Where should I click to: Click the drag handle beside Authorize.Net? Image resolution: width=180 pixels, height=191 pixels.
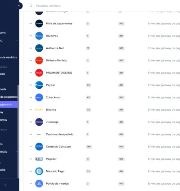click(x=31, y=48)
